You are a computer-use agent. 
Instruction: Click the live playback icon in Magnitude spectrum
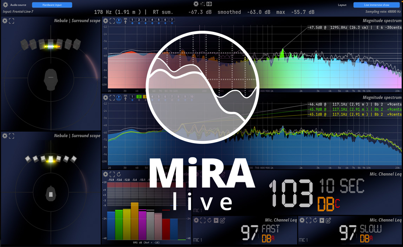tap(119, 21)
